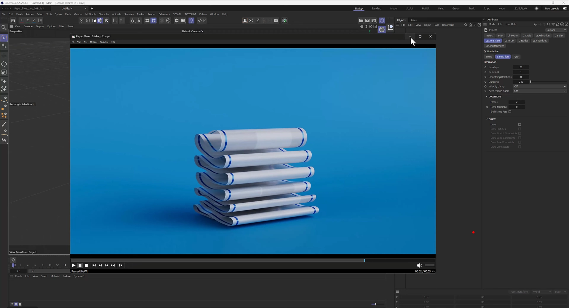Select Points mode icon

tap(81, 20)
